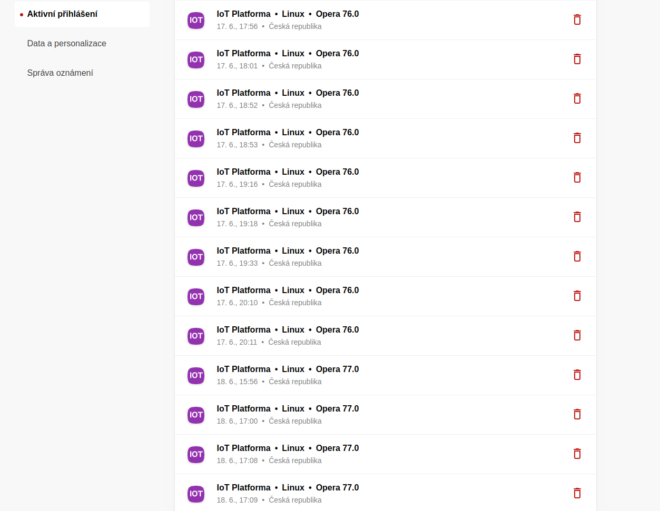Image resolution: width=660 pixels, height=511 pixels.
Task: Click the IOT logo of the 18:01 session
Action: point(196,59)
